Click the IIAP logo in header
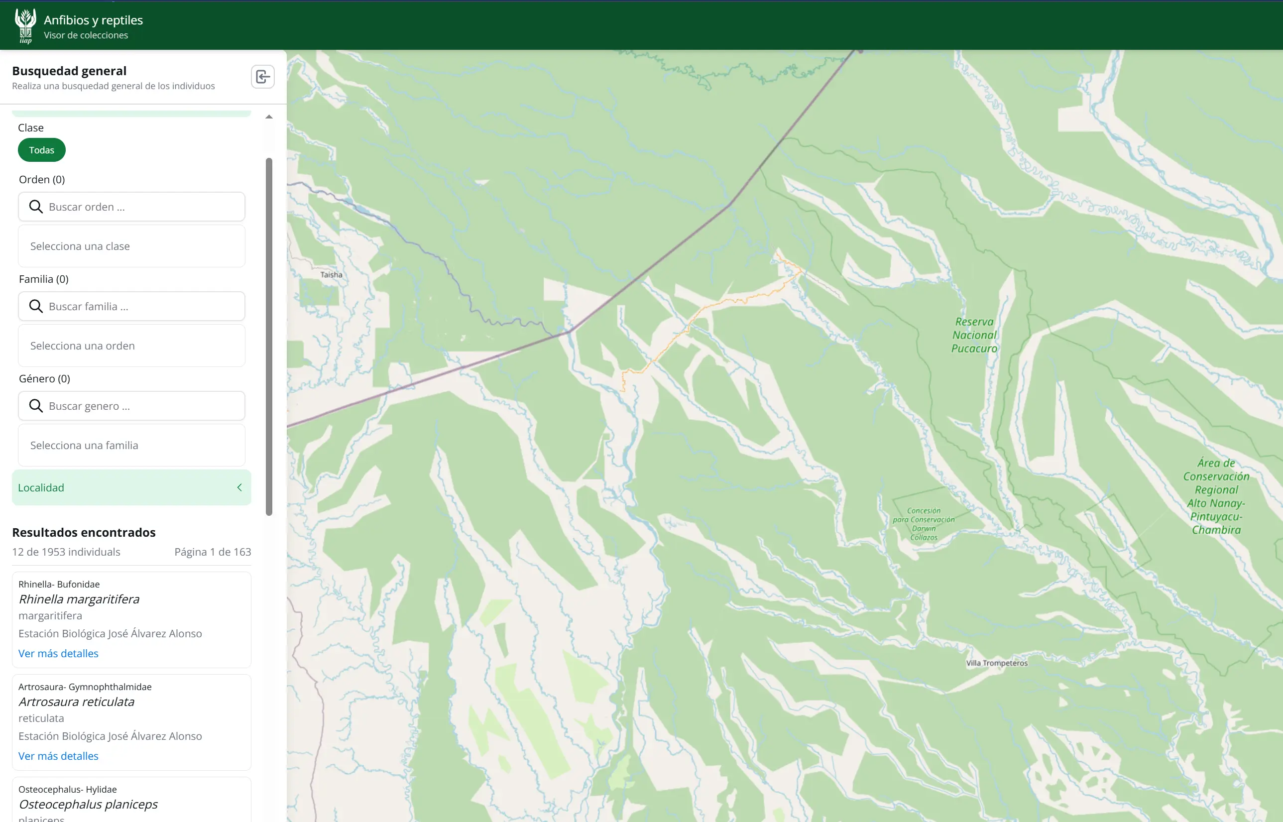Image resolution: width=1283 pixels, height=822 pixels. click(x=25, y=25)
